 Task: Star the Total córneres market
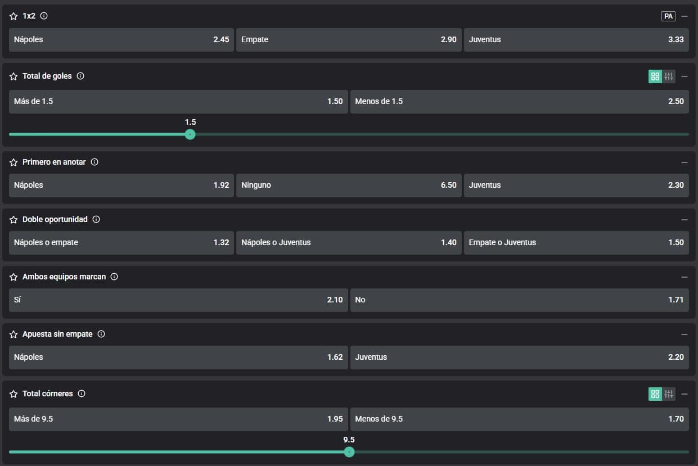[13, 394]
